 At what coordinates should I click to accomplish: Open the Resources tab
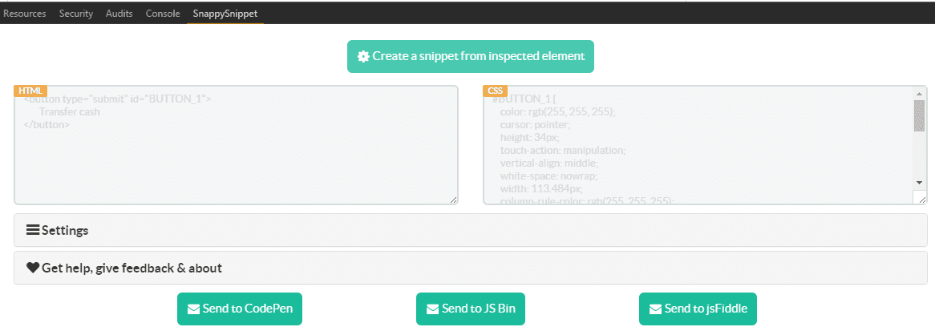tap(25, 14)
